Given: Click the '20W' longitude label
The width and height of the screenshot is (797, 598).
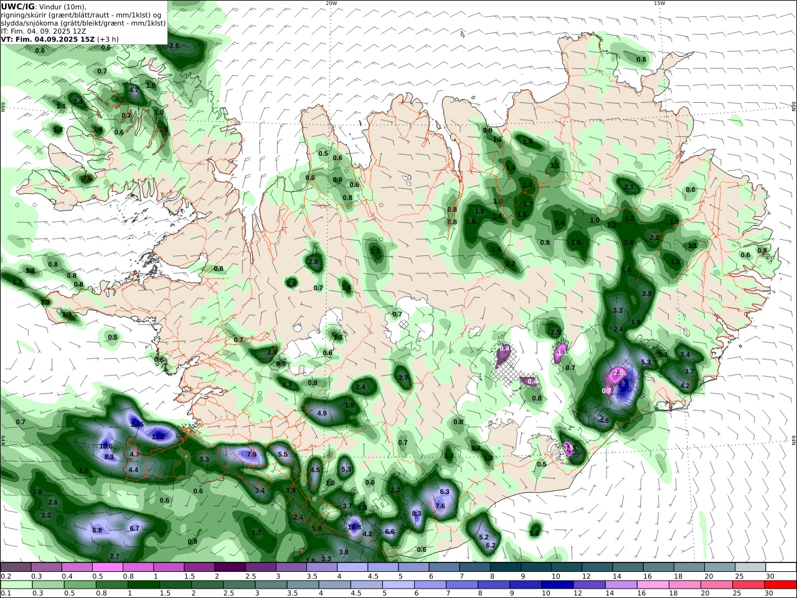Looking at the screenshot, I should point(331,3).
